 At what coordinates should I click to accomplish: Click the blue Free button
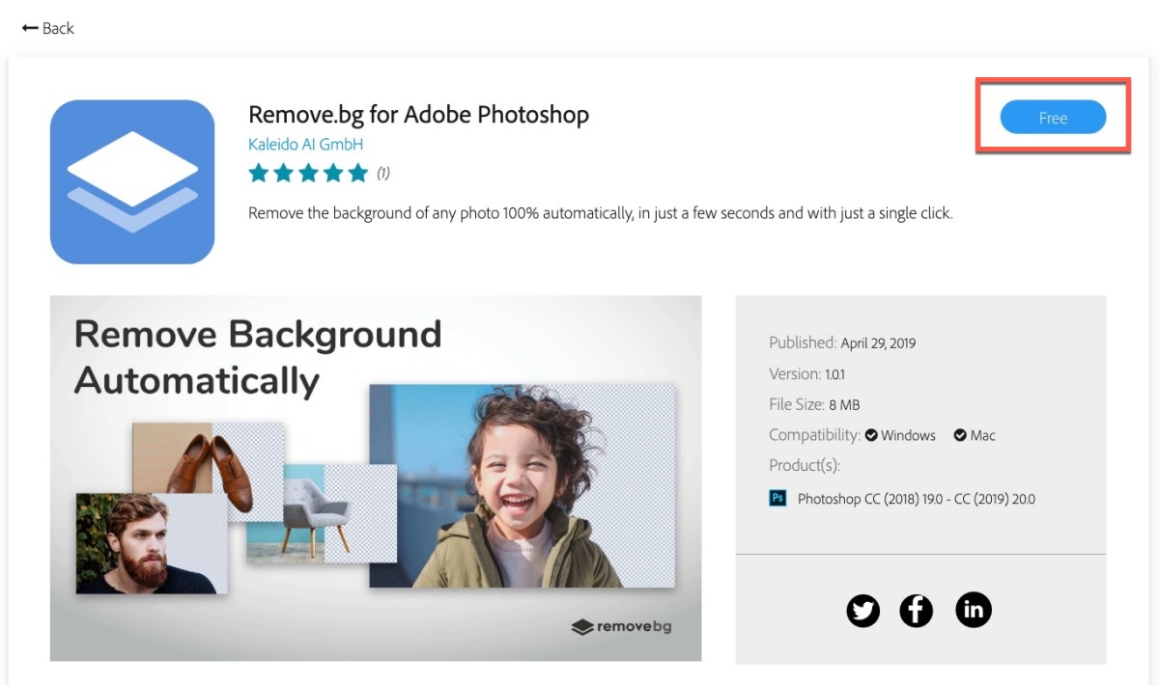coord(1053,118)
